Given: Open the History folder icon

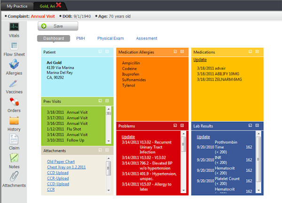Looking at the screenshot, I should (x=14, y=120).
